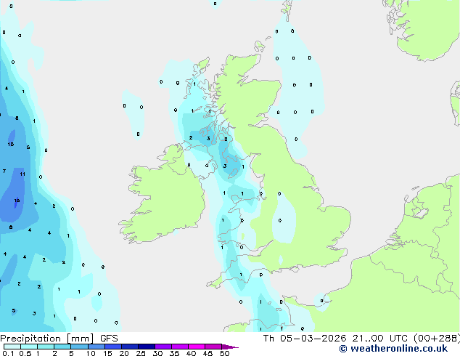Click the 'Precipitation [mm] GFS' title text

tap(59, 339)
